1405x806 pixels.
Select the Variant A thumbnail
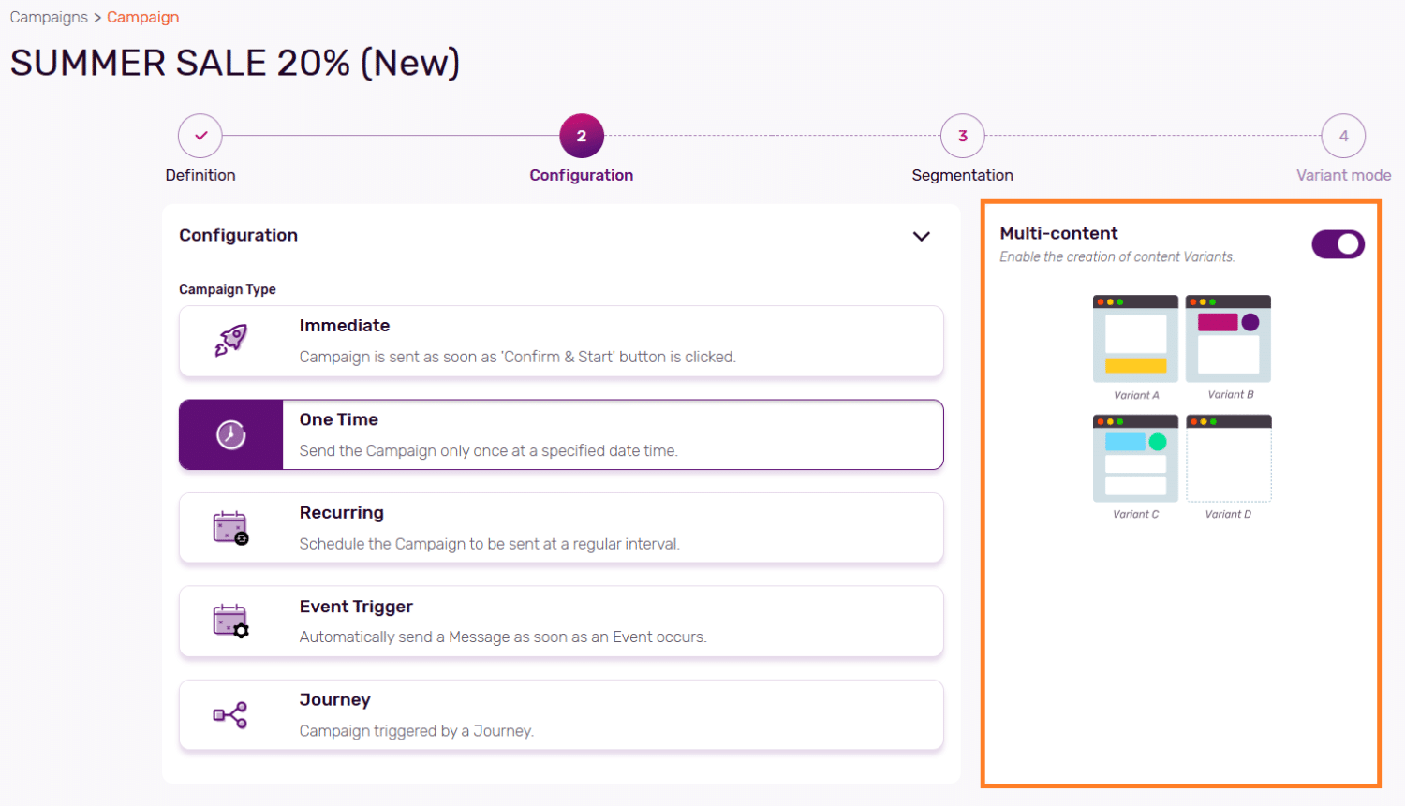pos(1135,340)
